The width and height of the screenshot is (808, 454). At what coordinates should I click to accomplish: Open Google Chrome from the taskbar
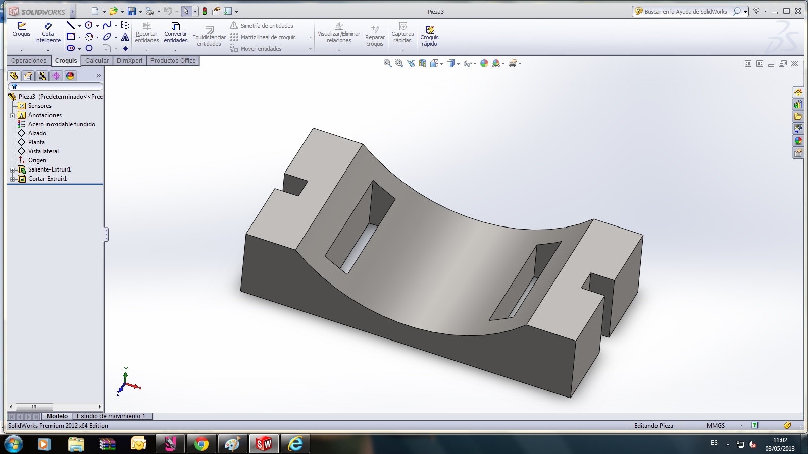tap(201, 444)
